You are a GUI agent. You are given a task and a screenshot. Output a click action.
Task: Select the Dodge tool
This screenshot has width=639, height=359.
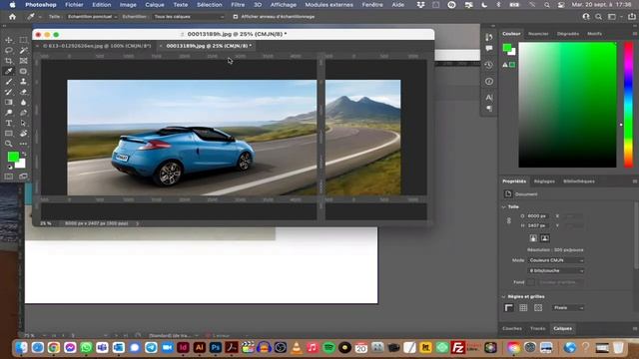point(9,113)
